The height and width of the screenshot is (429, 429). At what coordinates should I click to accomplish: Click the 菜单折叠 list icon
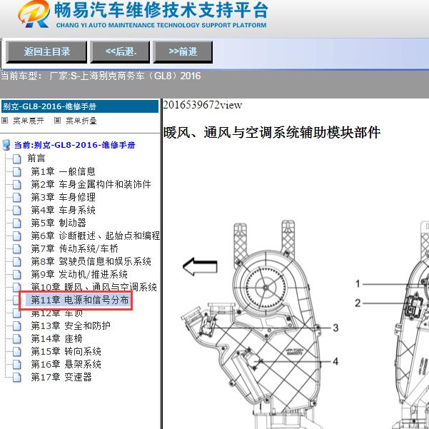[57, 121]
